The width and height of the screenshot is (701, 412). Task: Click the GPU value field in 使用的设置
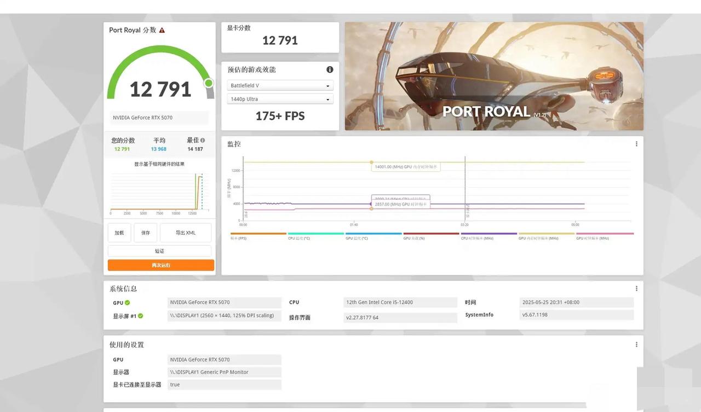225,359
